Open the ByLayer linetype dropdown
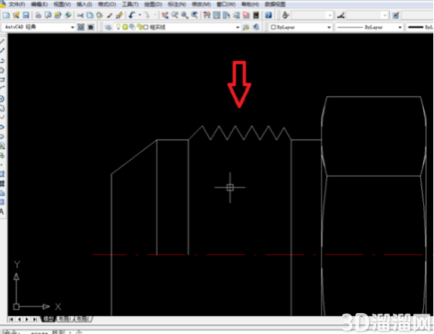Viewport: 434px width, 334px height. point(400,27)
